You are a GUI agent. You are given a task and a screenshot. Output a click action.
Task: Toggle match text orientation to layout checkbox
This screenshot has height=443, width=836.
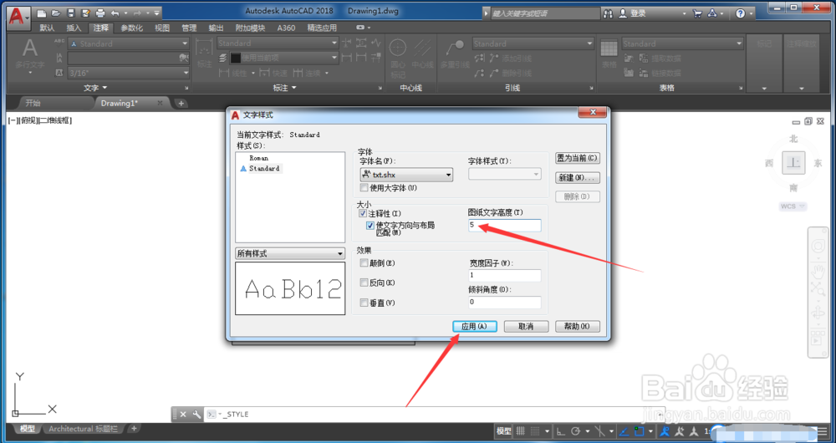tap(370, 226)
